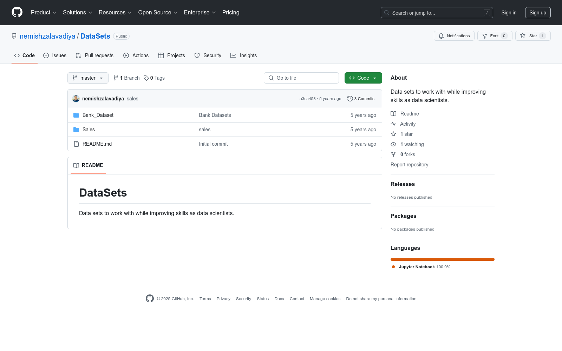Viewport: 562px width, 351px height.
Task: Click the Sales folder icon
Action: point(76,130)
